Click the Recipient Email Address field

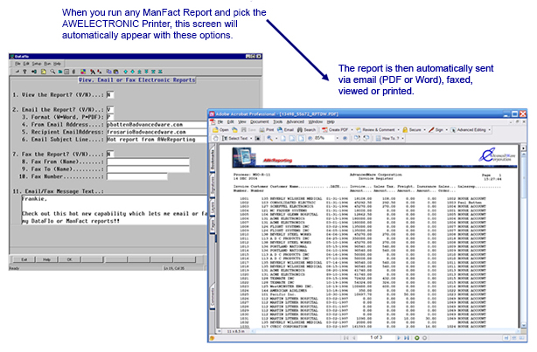(157, 132)
